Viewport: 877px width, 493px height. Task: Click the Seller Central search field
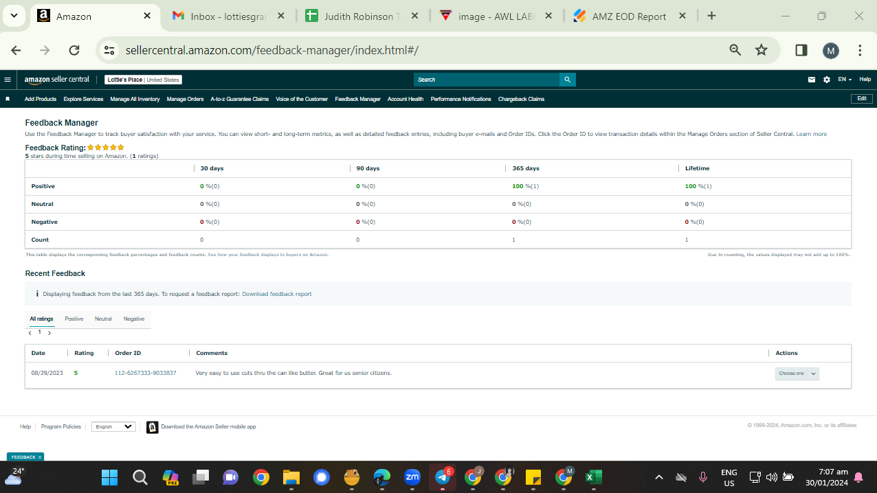tap(487, 80)
